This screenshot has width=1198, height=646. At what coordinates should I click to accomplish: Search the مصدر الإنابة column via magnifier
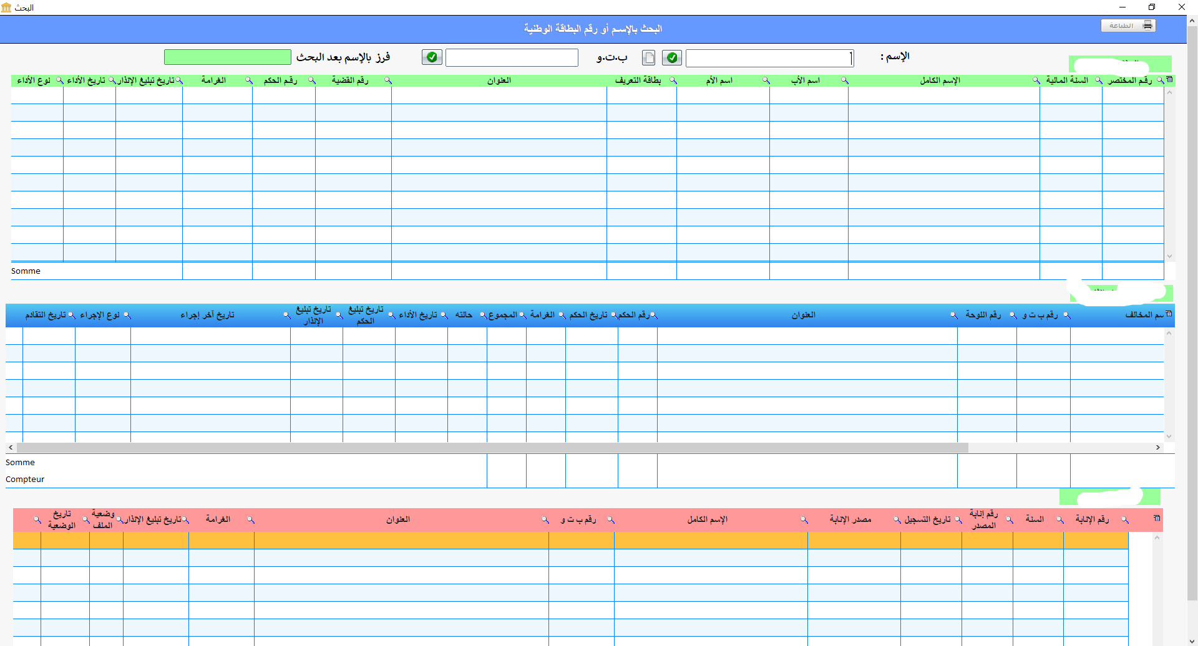tap(897, 520)
